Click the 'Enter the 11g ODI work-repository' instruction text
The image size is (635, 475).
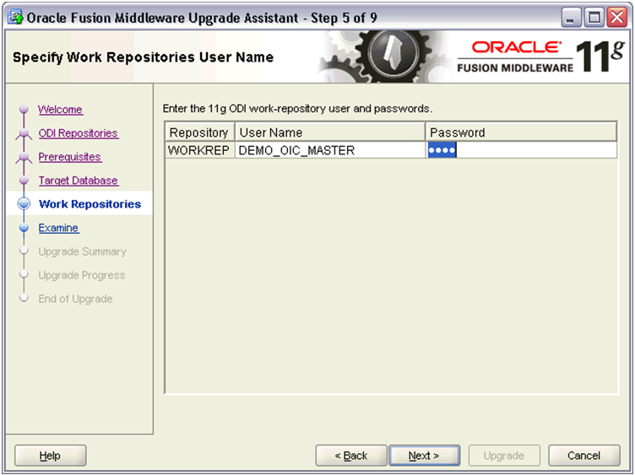pyautogui.click(x=297, y=109)
